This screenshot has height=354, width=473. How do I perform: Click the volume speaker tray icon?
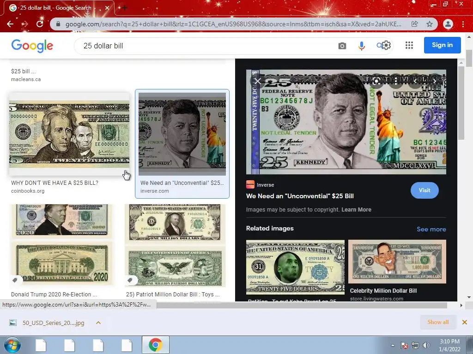(426, 345)
